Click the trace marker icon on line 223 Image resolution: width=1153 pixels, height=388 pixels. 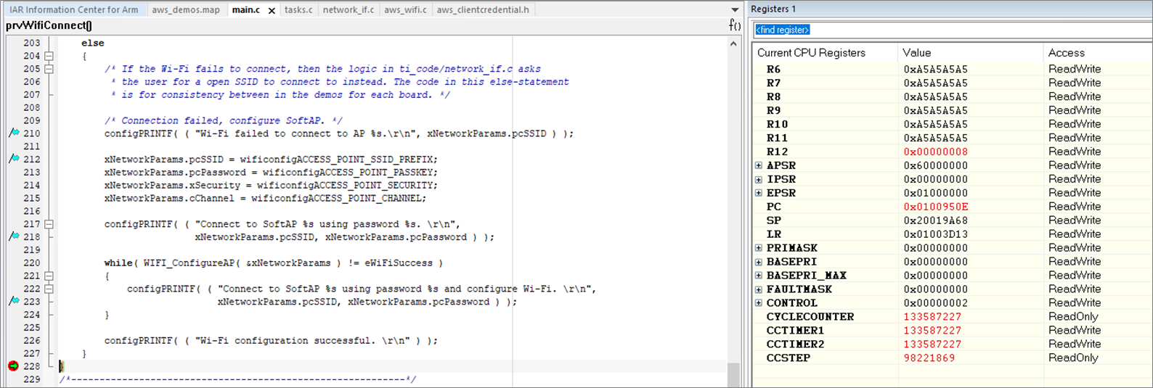tap(14, 301)
